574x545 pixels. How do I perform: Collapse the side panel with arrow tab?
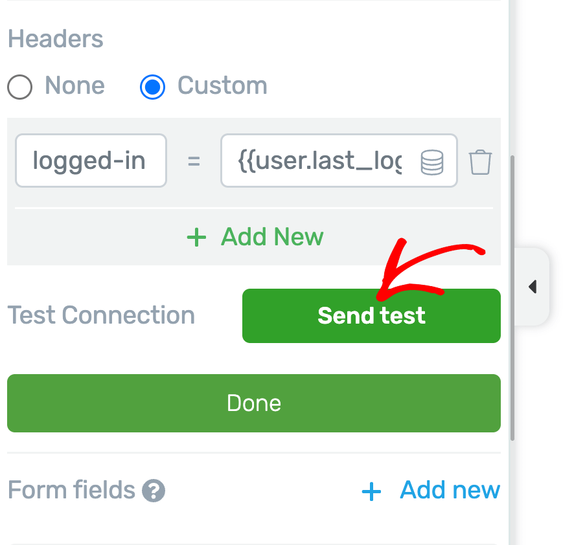(533, 286)
